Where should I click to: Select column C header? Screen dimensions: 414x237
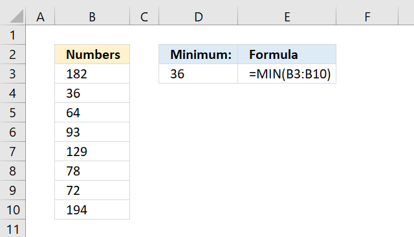pyautogui.click(x=144, y=16)
